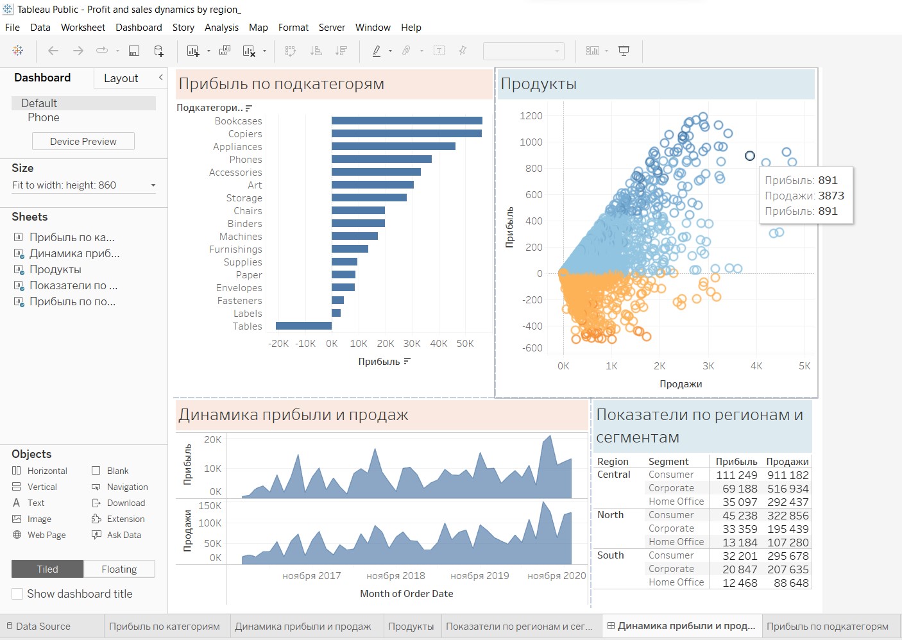Switch to Floating layout mode

[119, 569]
